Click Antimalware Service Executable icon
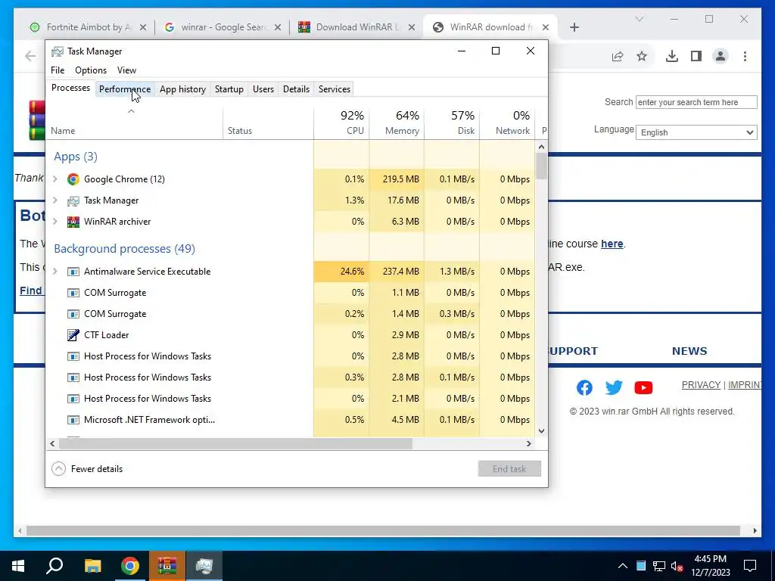Viewport: 775px width, 581px height. [x=73, y=272]
